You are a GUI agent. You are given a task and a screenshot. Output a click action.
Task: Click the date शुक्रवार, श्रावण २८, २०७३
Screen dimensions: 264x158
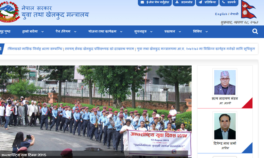pyautogui.click(x=240, y=22)
